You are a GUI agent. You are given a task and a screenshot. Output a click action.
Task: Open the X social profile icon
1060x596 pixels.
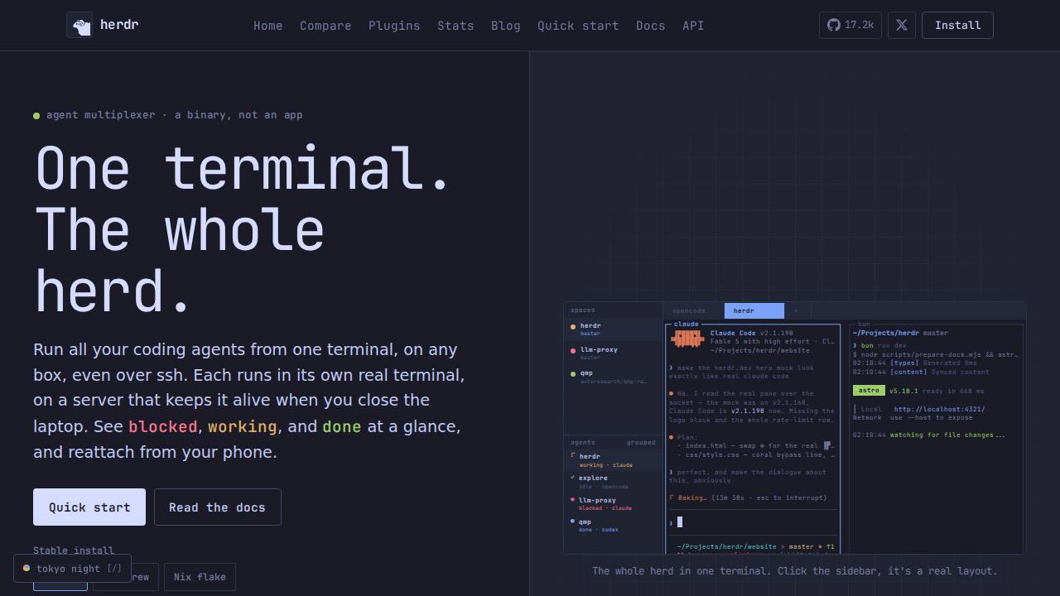coord(902,25)
